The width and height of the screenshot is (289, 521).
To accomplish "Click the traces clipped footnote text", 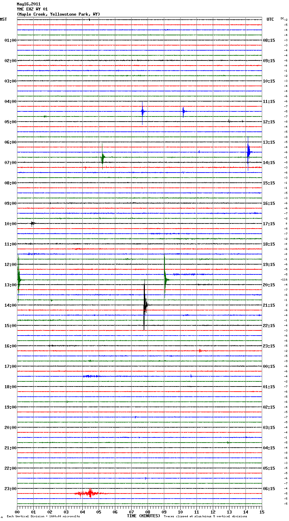I will (205, 517).
